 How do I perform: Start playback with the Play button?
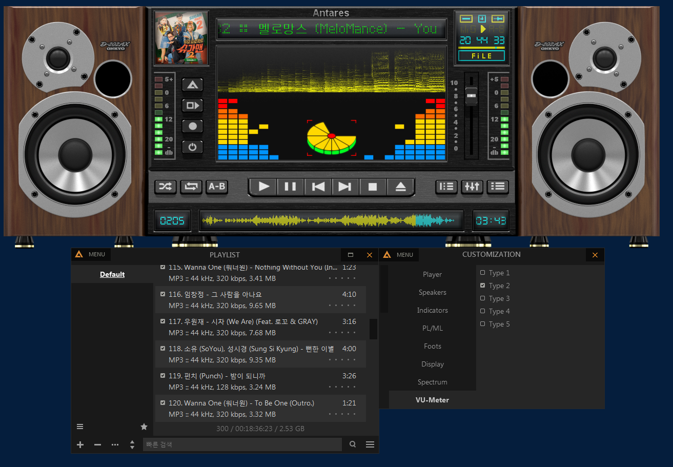pyautogui.click(x=264, y=187)
